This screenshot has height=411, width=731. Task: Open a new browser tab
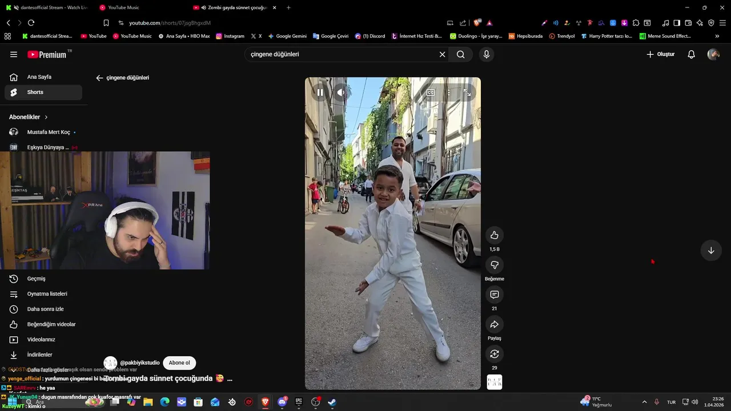[x=288, y=7]
